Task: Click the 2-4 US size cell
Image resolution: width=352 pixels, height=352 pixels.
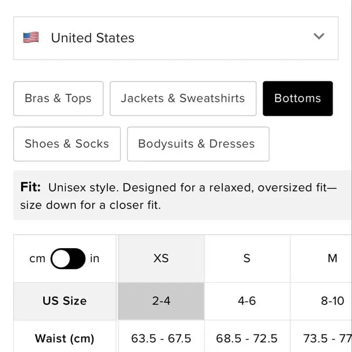Action: click(161, 301)
